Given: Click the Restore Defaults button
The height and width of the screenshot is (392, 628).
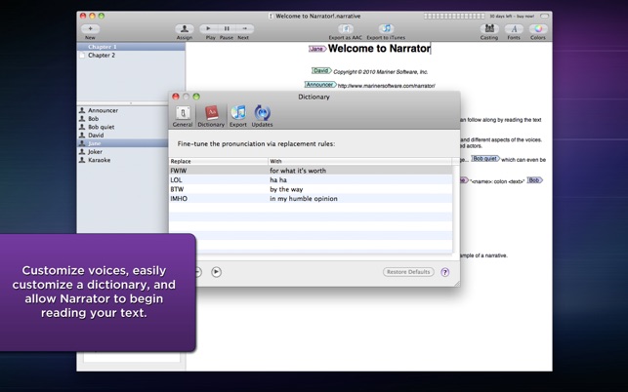Looking at the screenshot, I should 408,272.
